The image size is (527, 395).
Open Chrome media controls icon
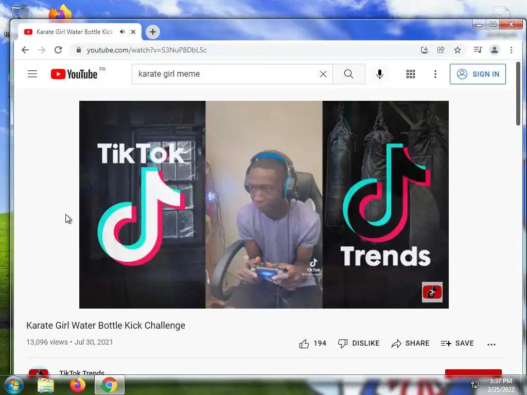pyautogui.click(x=478, y=50)
